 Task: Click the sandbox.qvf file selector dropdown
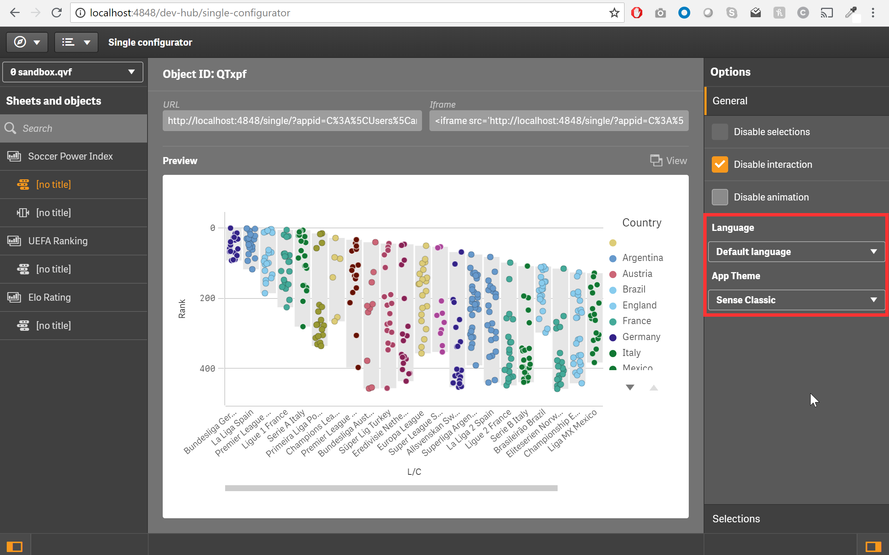tap(72, 72)
